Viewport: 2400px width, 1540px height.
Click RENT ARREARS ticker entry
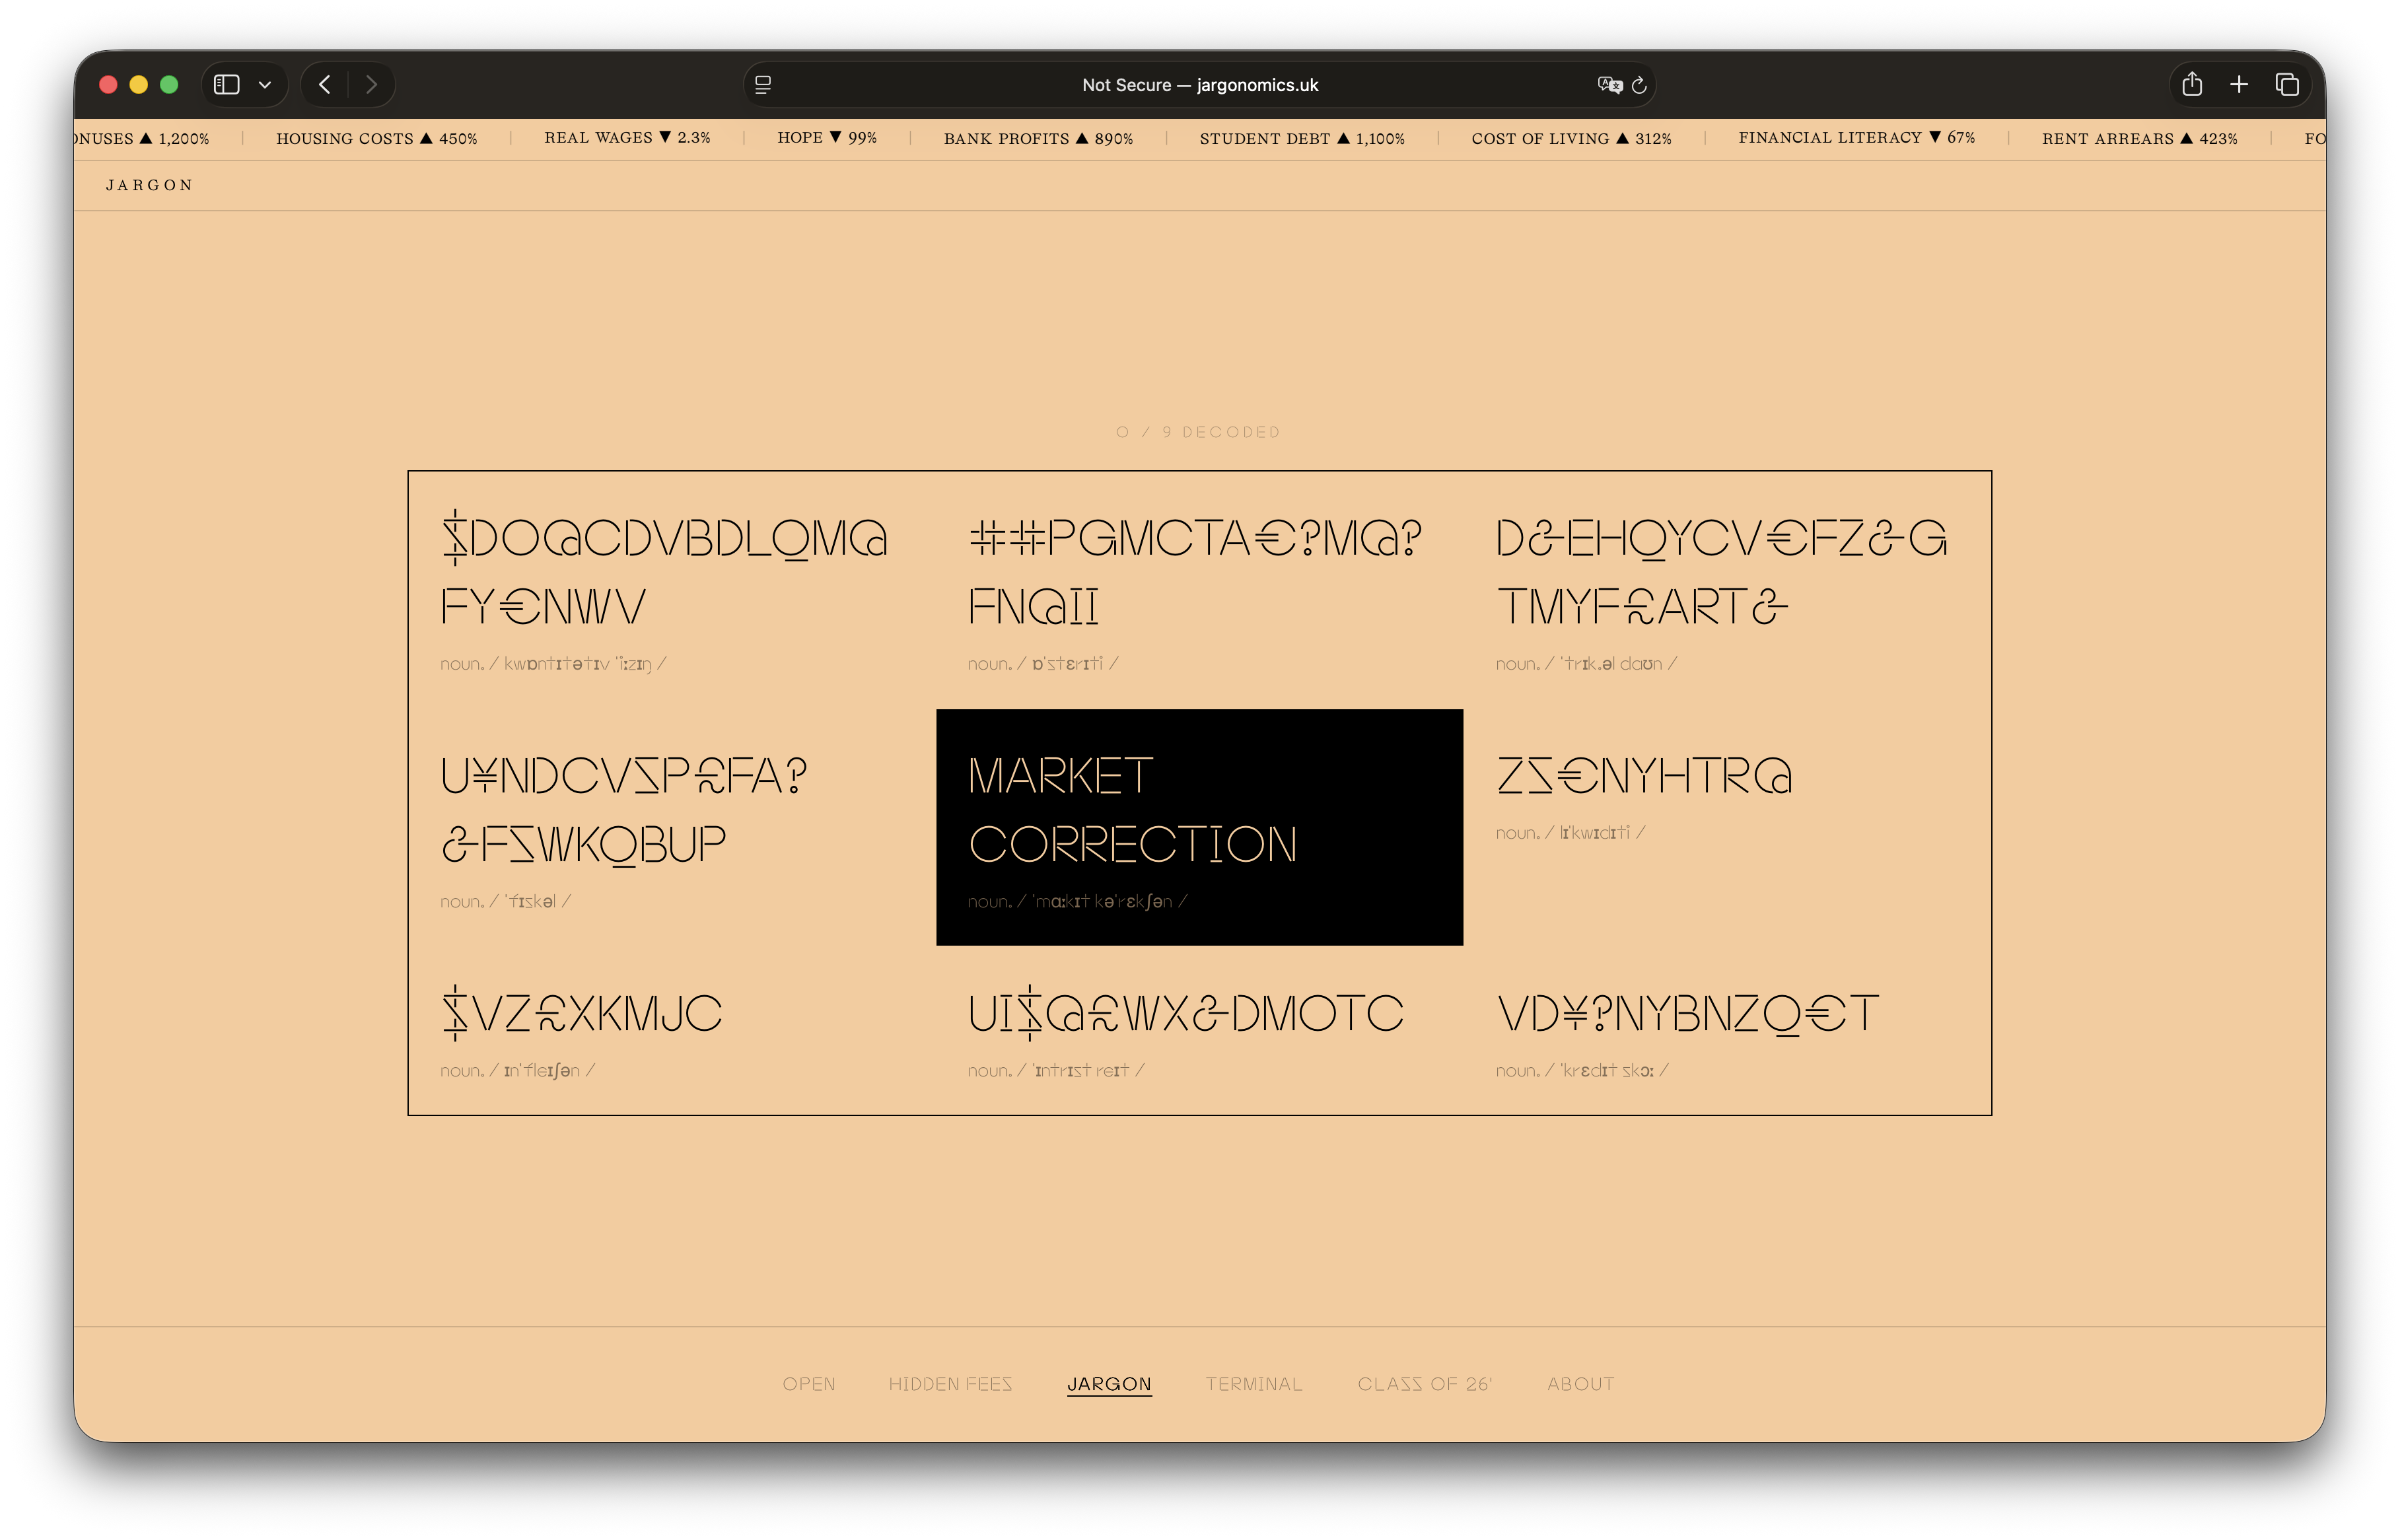click(2139, 138)
